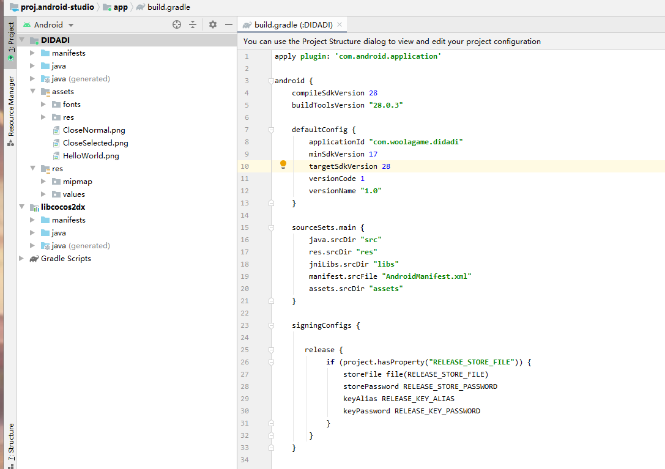Image resolution: width=665 pixels, height=469 pixels.
Task: Fold the android block at line 3
Action: 271,81
